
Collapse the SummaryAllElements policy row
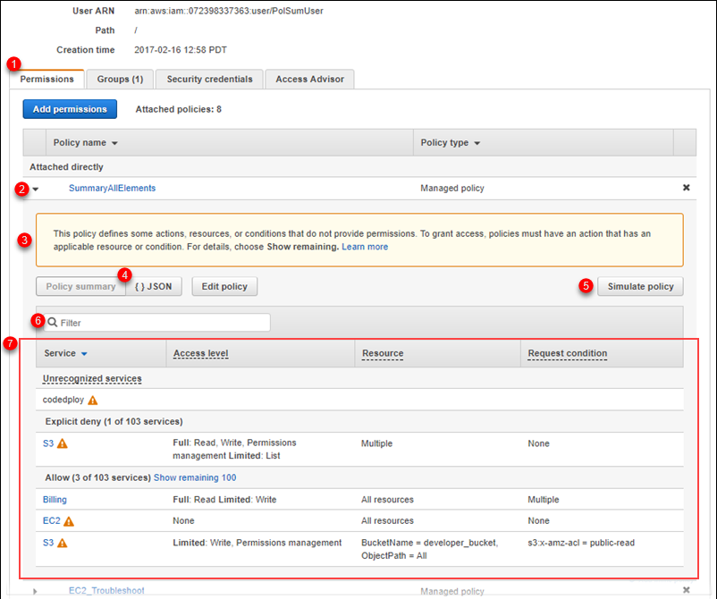(35, 189)
